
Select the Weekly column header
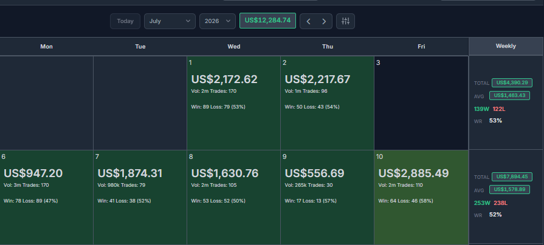[x=506, y=46]
